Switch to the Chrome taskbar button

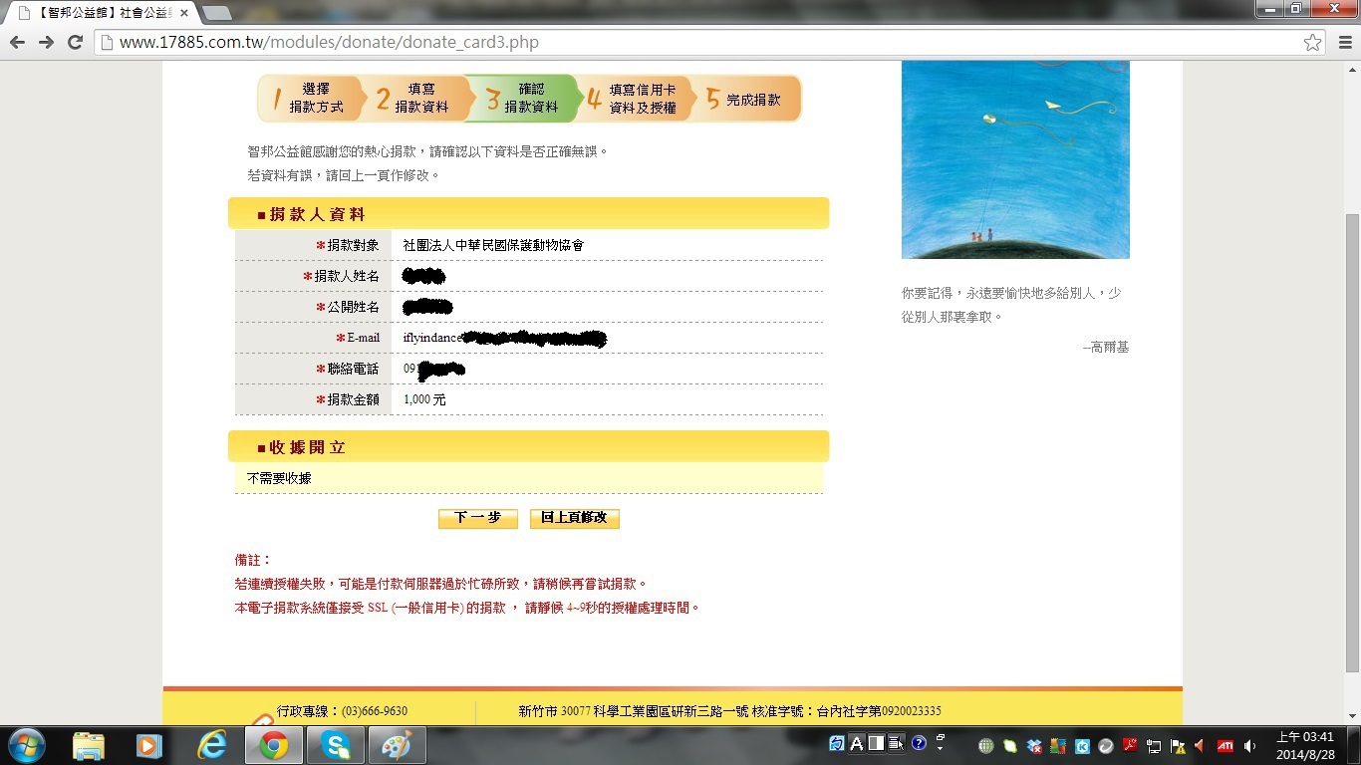tap(273, 745)
